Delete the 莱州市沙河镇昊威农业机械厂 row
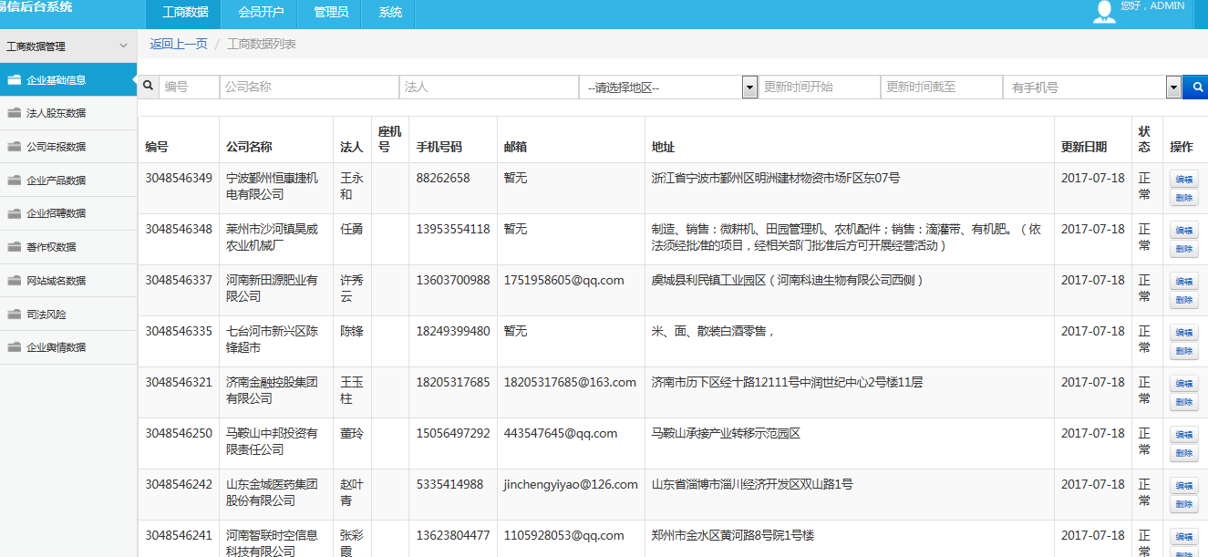The width and height of the screenshot is (1208, 557). click(1183, 249)
